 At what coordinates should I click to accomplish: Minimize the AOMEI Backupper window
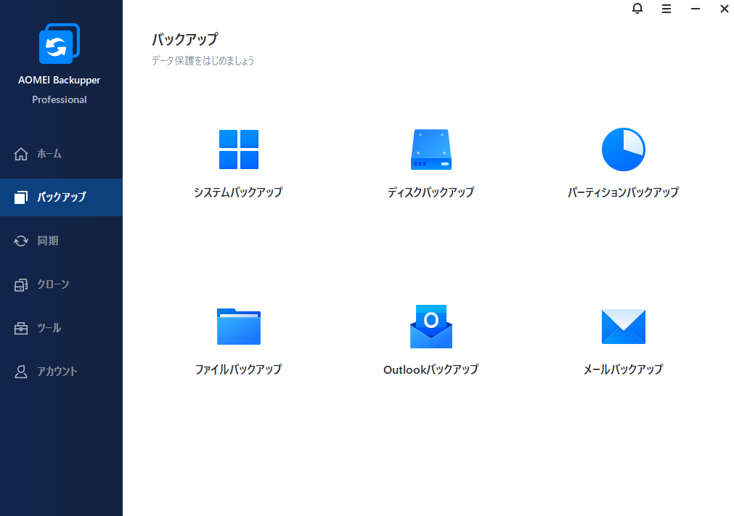[695, 9]
